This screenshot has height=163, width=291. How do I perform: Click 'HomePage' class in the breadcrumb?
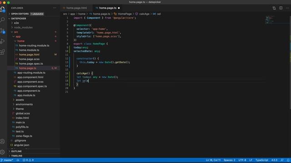[125, 14]
